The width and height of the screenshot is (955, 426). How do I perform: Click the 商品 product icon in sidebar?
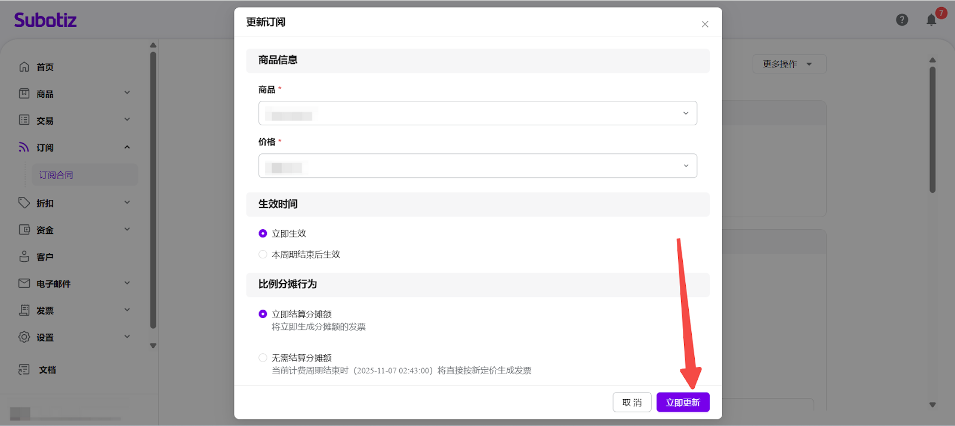click(24, 94)
